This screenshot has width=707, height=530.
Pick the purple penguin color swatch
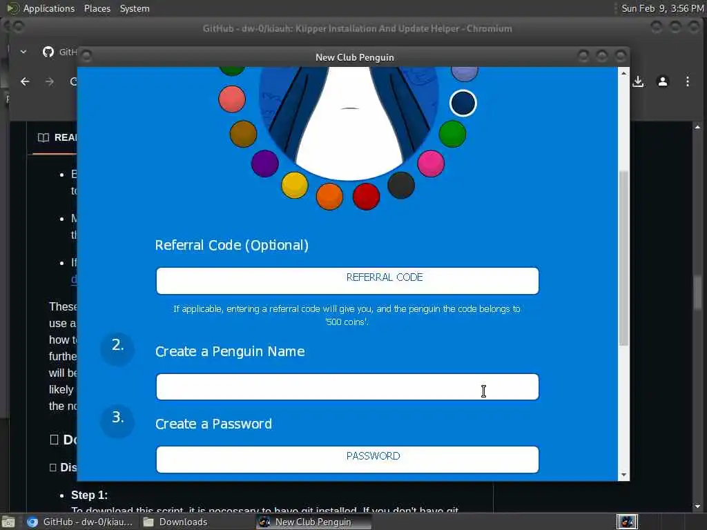click(x=264, y=163)
